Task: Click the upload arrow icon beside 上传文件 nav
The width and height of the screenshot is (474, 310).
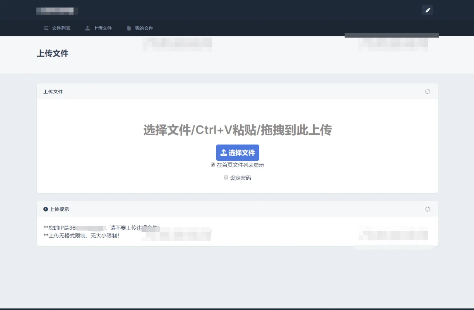Action: tap(87, 28)
